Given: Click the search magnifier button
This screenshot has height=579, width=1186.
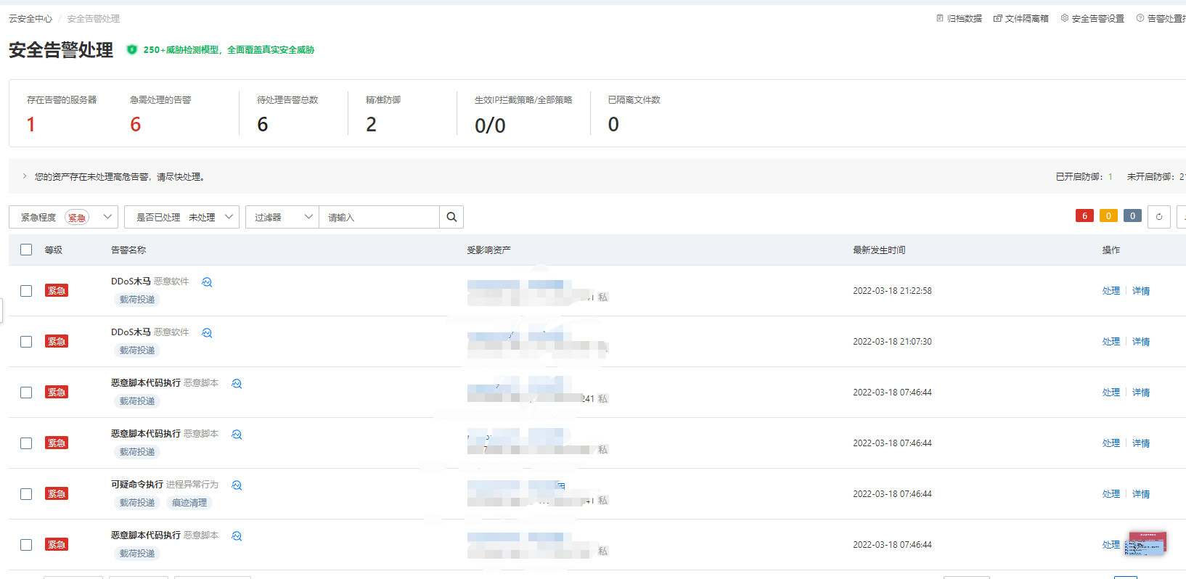Looking at the screenshot, I should click(451, 217).
